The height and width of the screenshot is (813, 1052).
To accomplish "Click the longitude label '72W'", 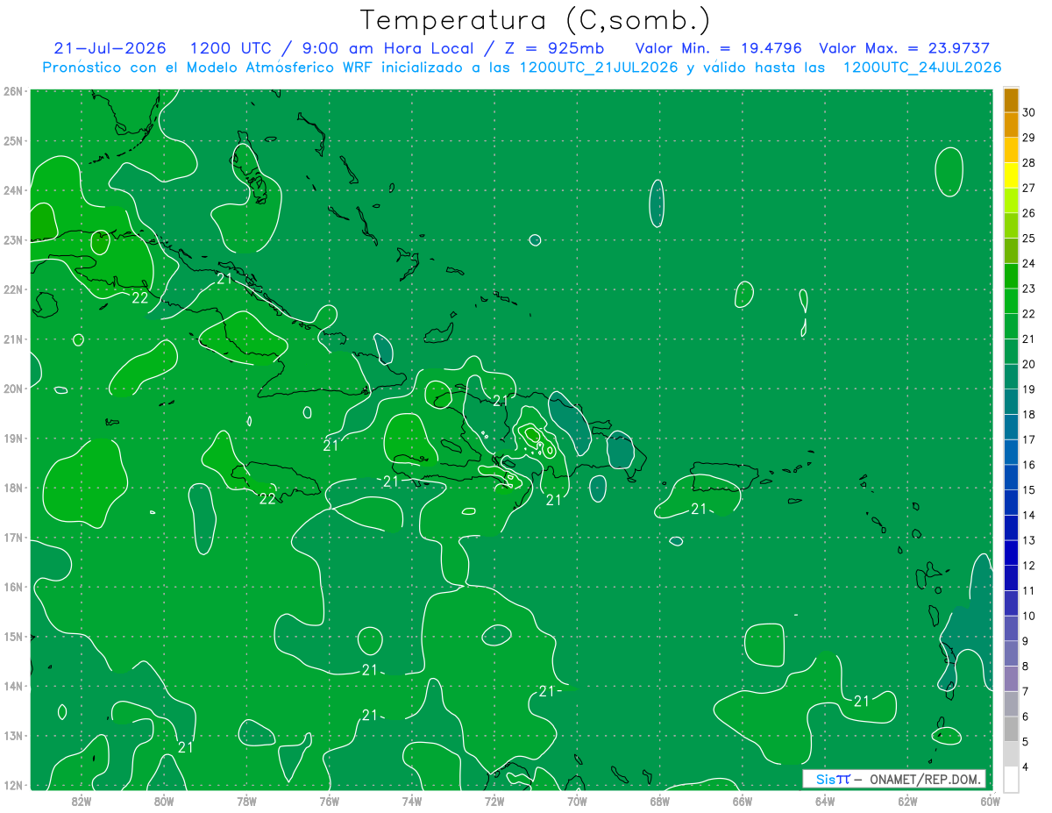I will click(494, 802).
